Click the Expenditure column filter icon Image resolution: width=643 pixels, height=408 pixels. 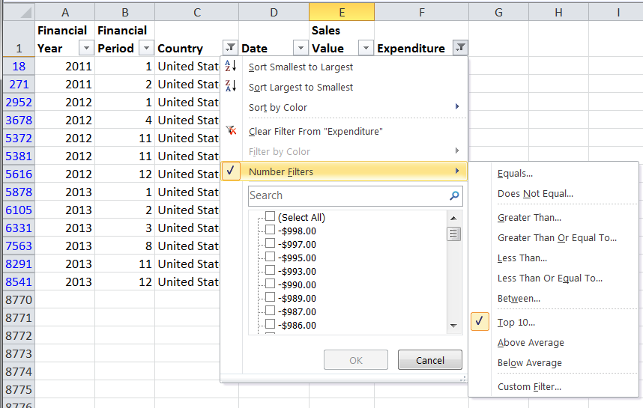pyautogui.click(x=460, y=48)
